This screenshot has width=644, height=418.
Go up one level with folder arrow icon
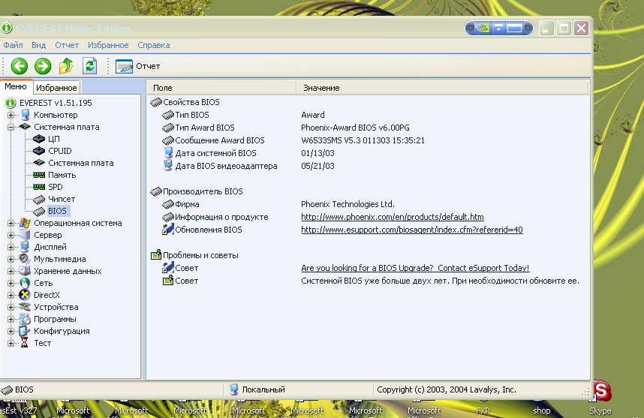pyautogui.click(x=66, y=66)
